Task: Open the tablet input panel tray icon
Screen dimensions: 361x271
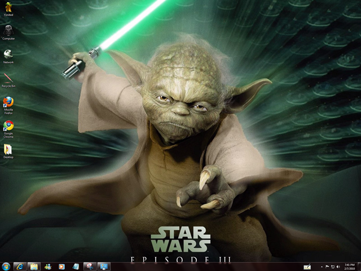Action: pyautogui.click(x=307, y=266)
